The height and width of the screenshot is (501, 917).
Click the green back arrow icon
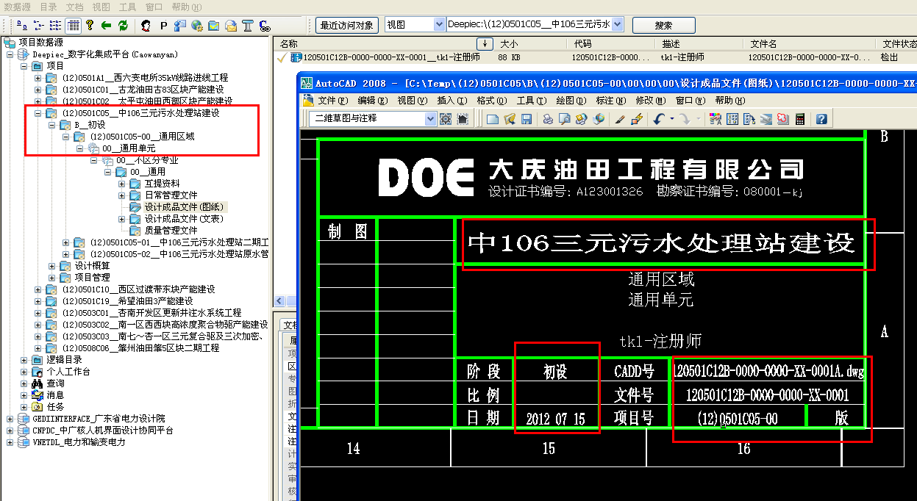click(107, 26)
